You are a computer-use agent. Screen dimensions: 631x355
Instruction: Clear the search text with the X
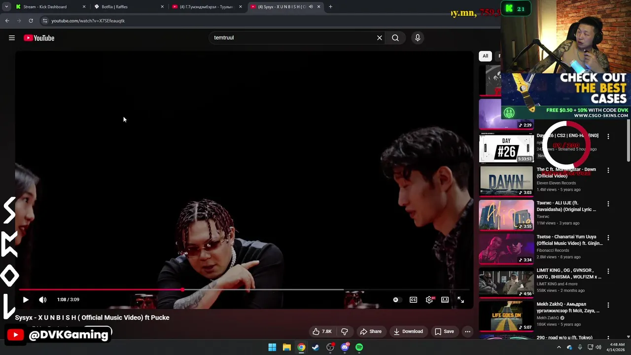pyautogui.click(x=380, y=38)
